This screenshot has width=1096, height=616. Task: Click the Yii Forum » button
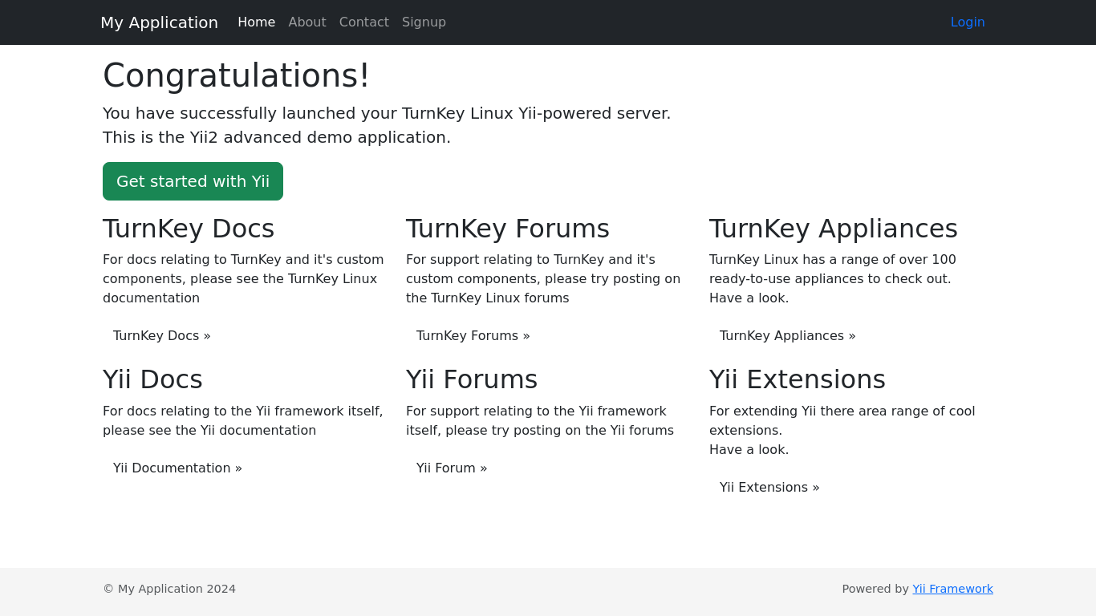[451, 468]
